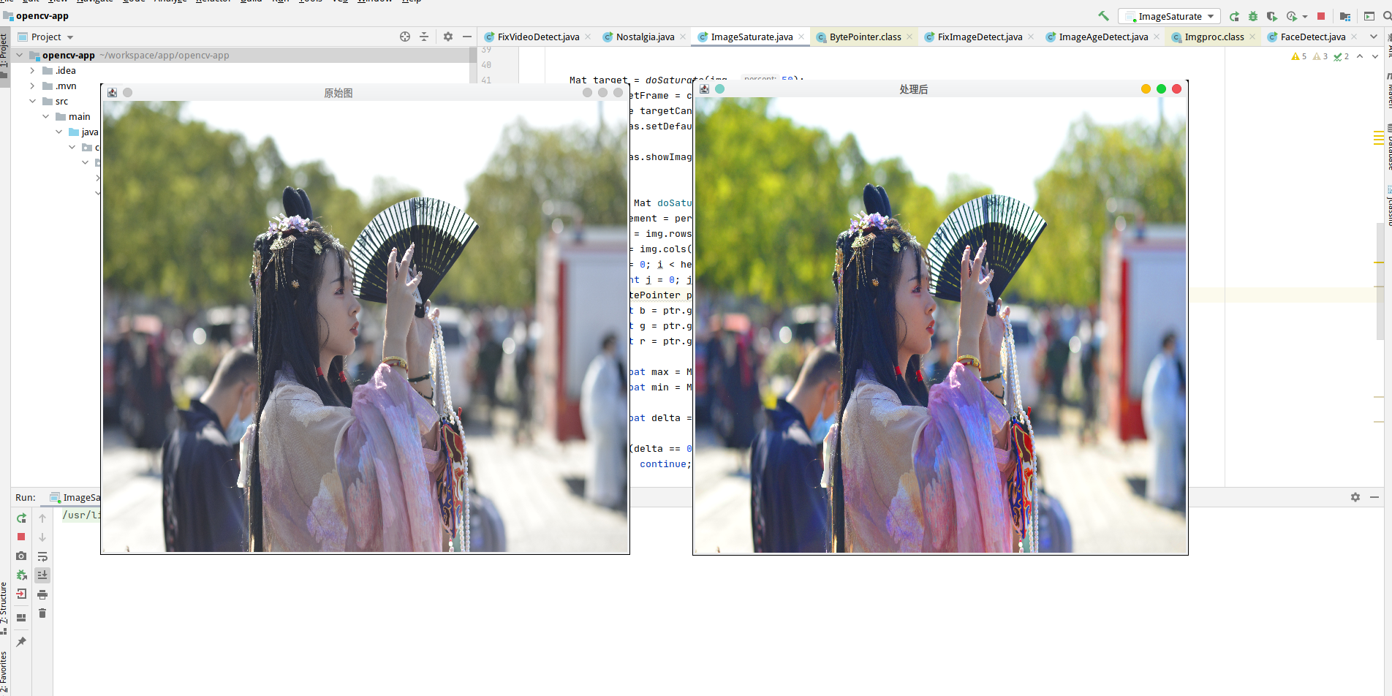Expand the .idea folder
The height and width of the screenshot is (696, 1392).
(32, 70)
